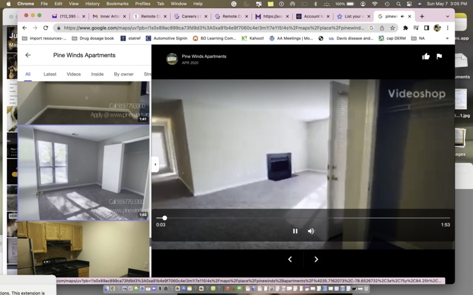Click the globe bookmark icon

click(320, 38)
